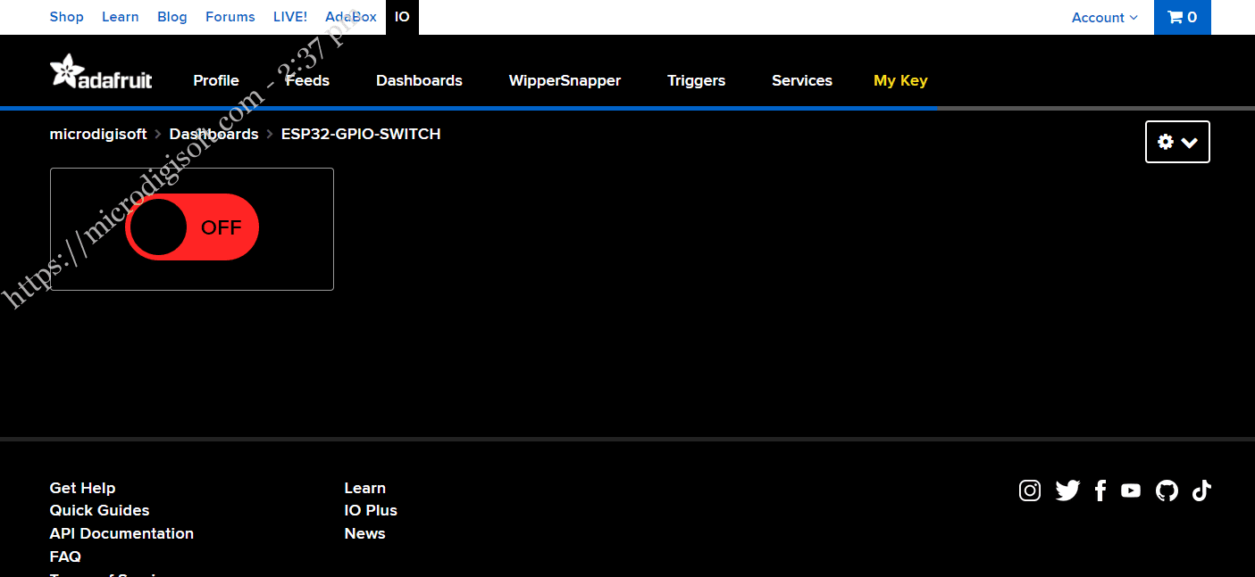Open the WipperSnapper page

point(565,80)
